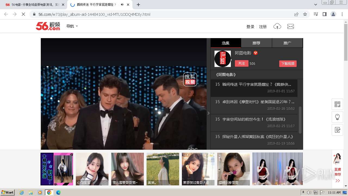
Task: Click the 登录 login link
Action: pyautogui.click(x=250, y=27)
